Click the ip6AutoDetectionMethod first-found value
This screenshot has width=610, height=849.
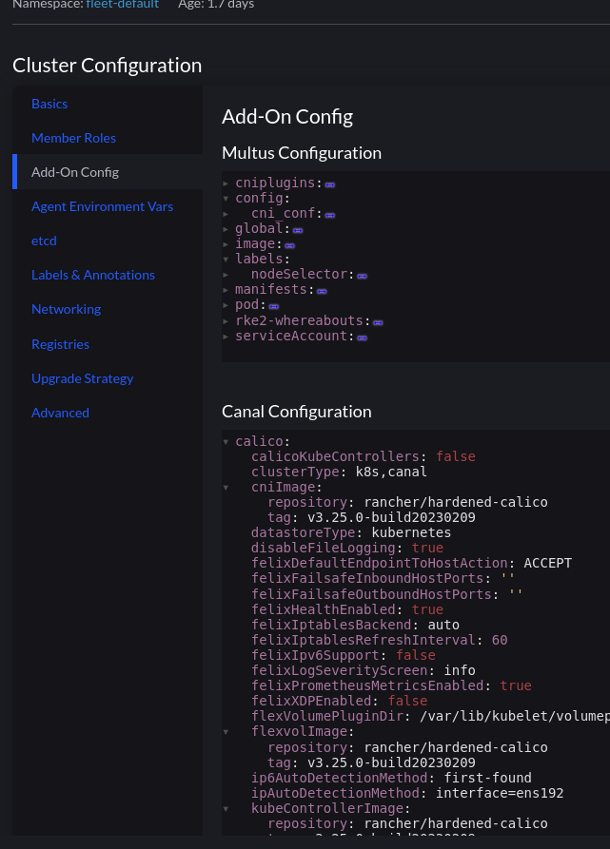(488, 778)
